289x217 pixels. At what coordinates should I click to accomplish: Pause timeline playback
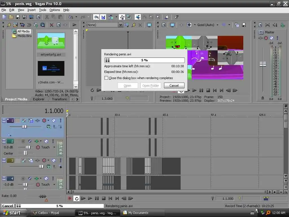coord(97,198)
